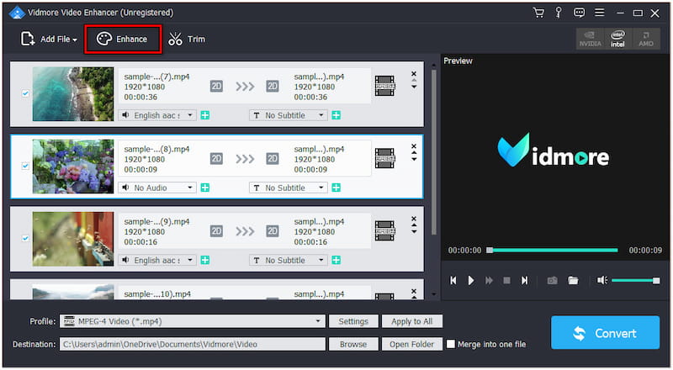673x370 pixels.
Task: Select the Trim tool
Action: (x=186, y=39)
